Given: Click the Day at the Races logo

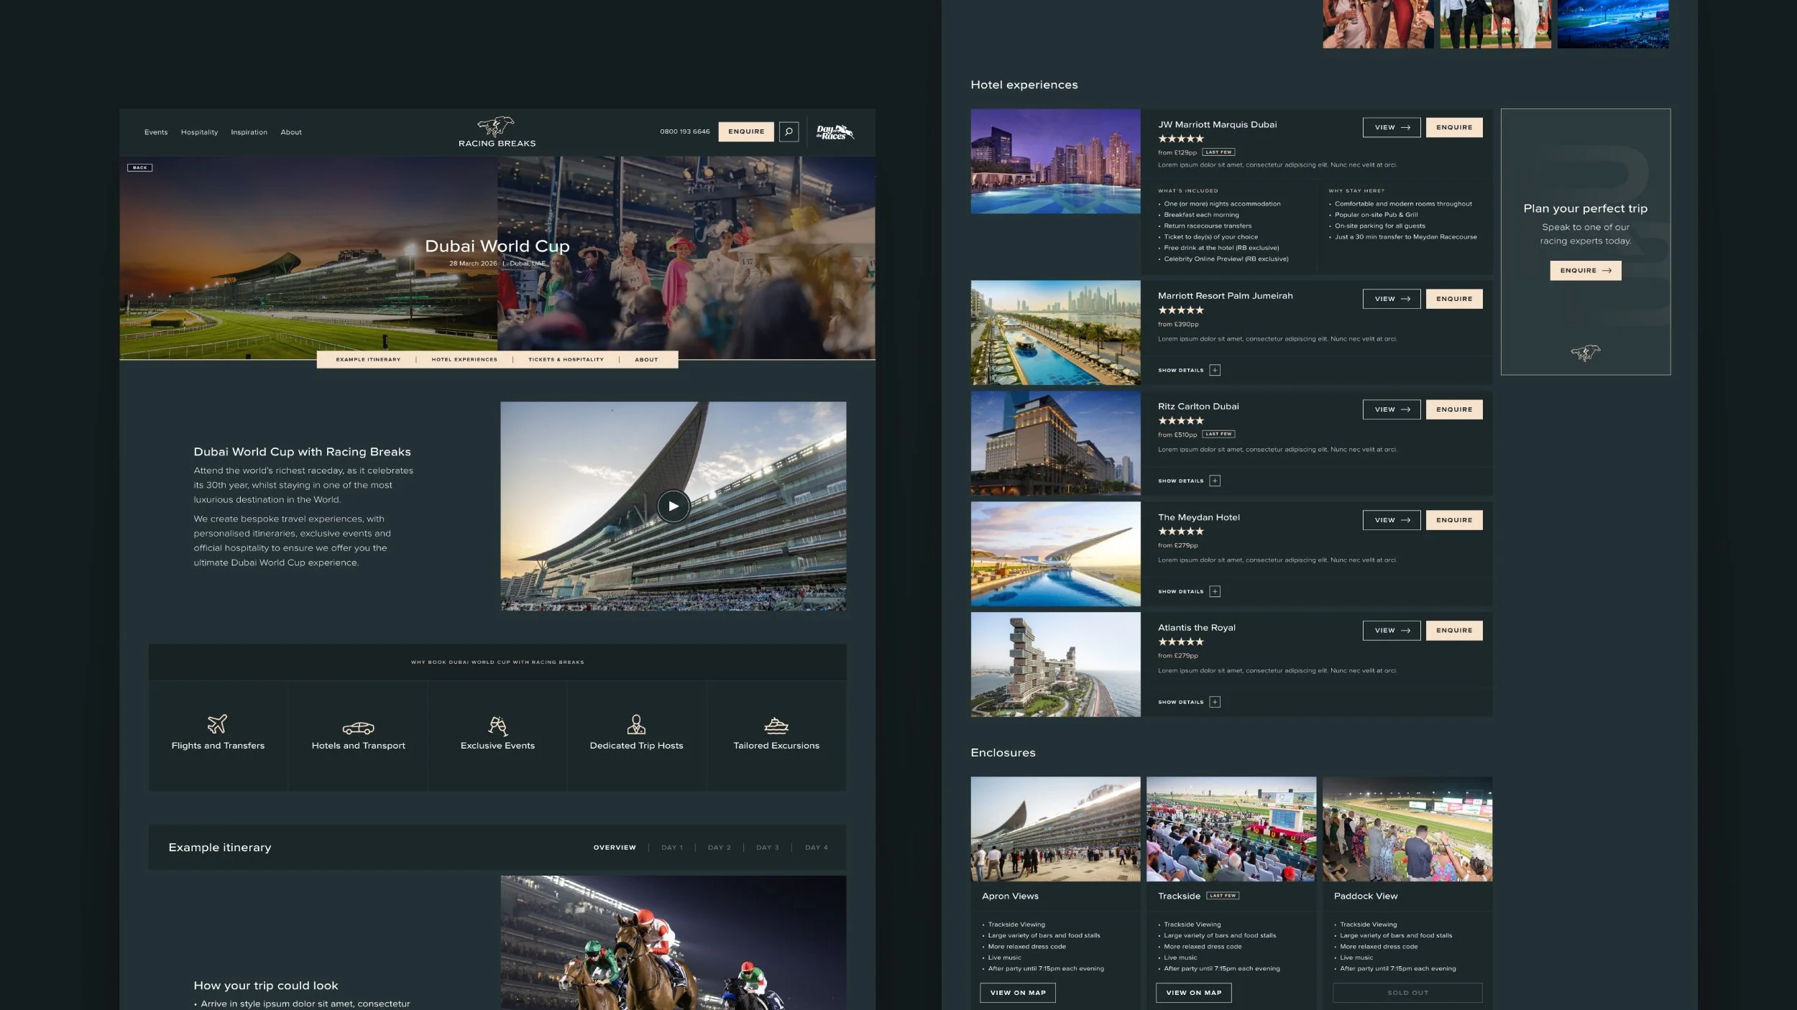Looking at the screenshot, I should click(x=835, y=132).
